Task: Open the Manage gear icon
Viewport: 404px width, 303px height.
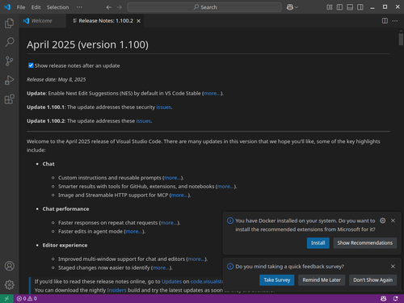Action: 10,284
